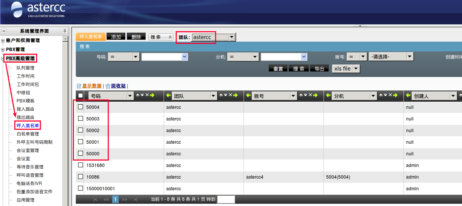Check the box for number 50004
The width and height of the screenshot is (462, 206).
(80, 107)
